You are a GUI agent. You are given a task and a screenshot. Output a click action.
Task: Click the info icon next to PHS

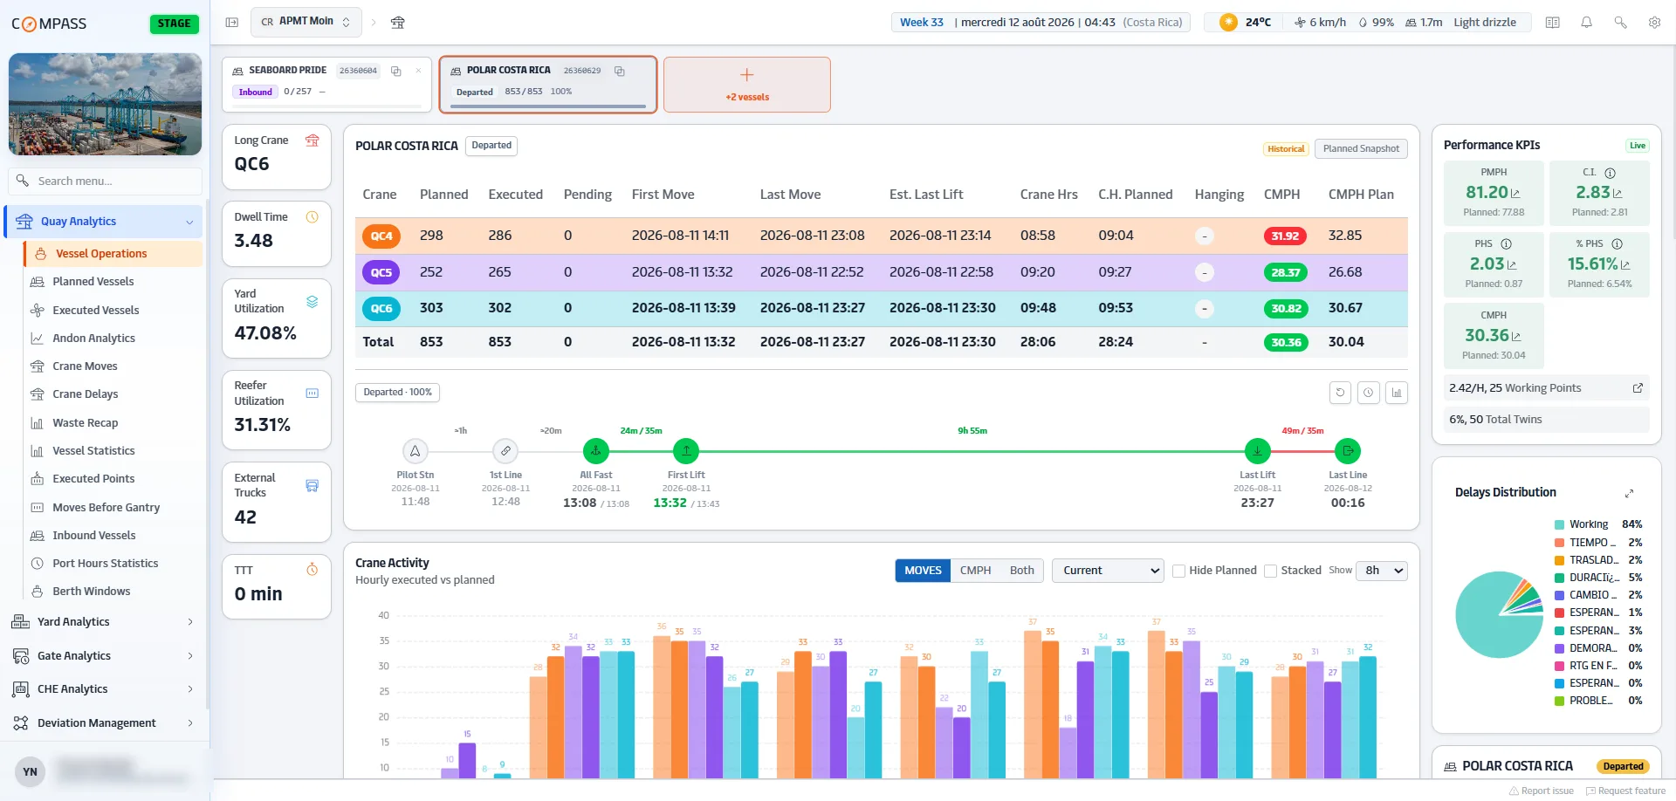tap(1506, 244)
